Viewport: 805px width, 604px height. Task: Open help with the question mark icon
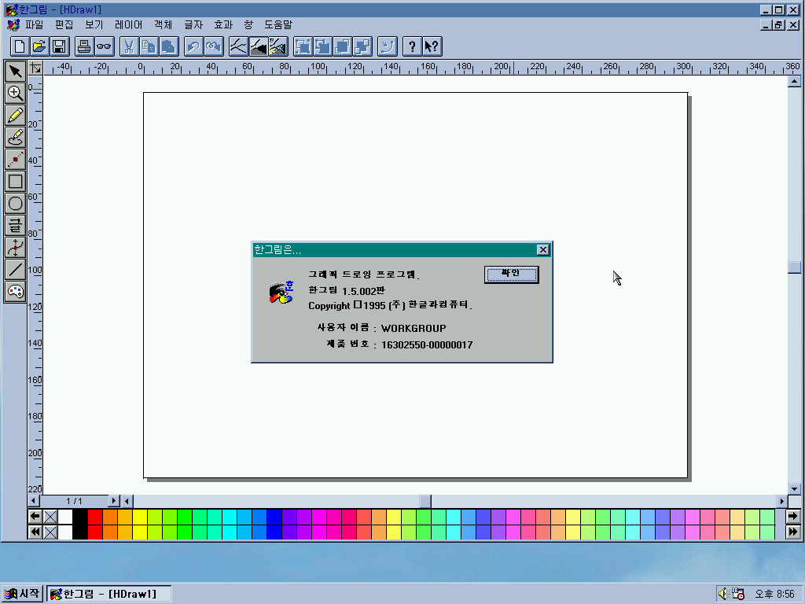pos(412,46)
